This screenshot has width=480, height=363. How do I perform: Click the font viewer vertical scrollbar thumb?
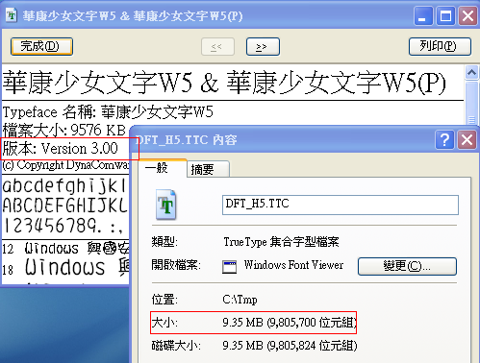(x=471, y=104)
